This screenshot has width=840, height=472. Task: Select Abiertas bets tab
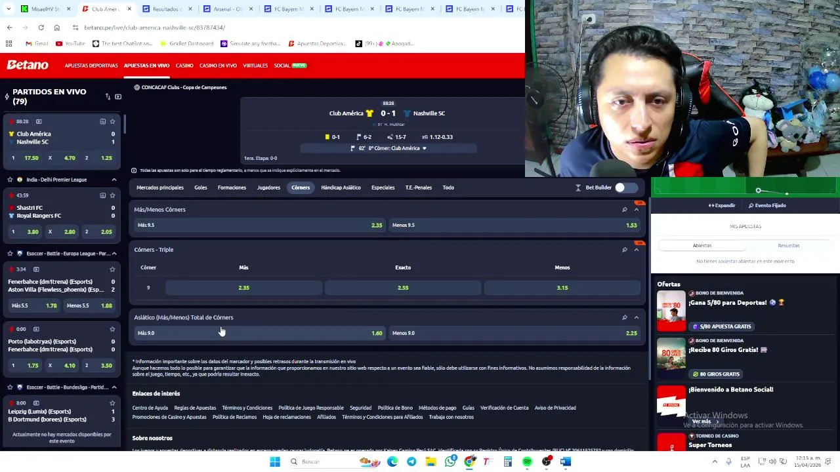tap(702, 245)
